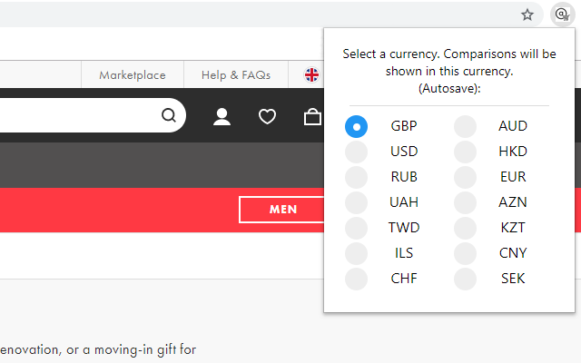The width and height of the screenshot is (581, 363).
Task: Open the shopping bag icon
Action: [x=312, y=116]
